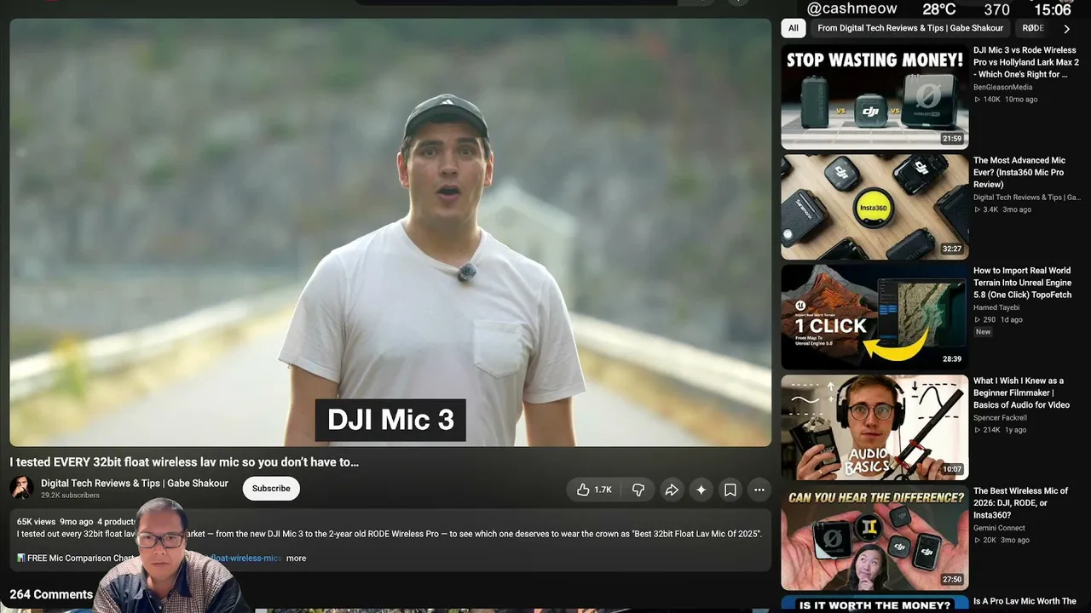Image resolution: width=1091 pixels, height=613 pixels.
Task: Open the "STOP WASTING MONEY!" video thumbnail
Action: [875, 97]
